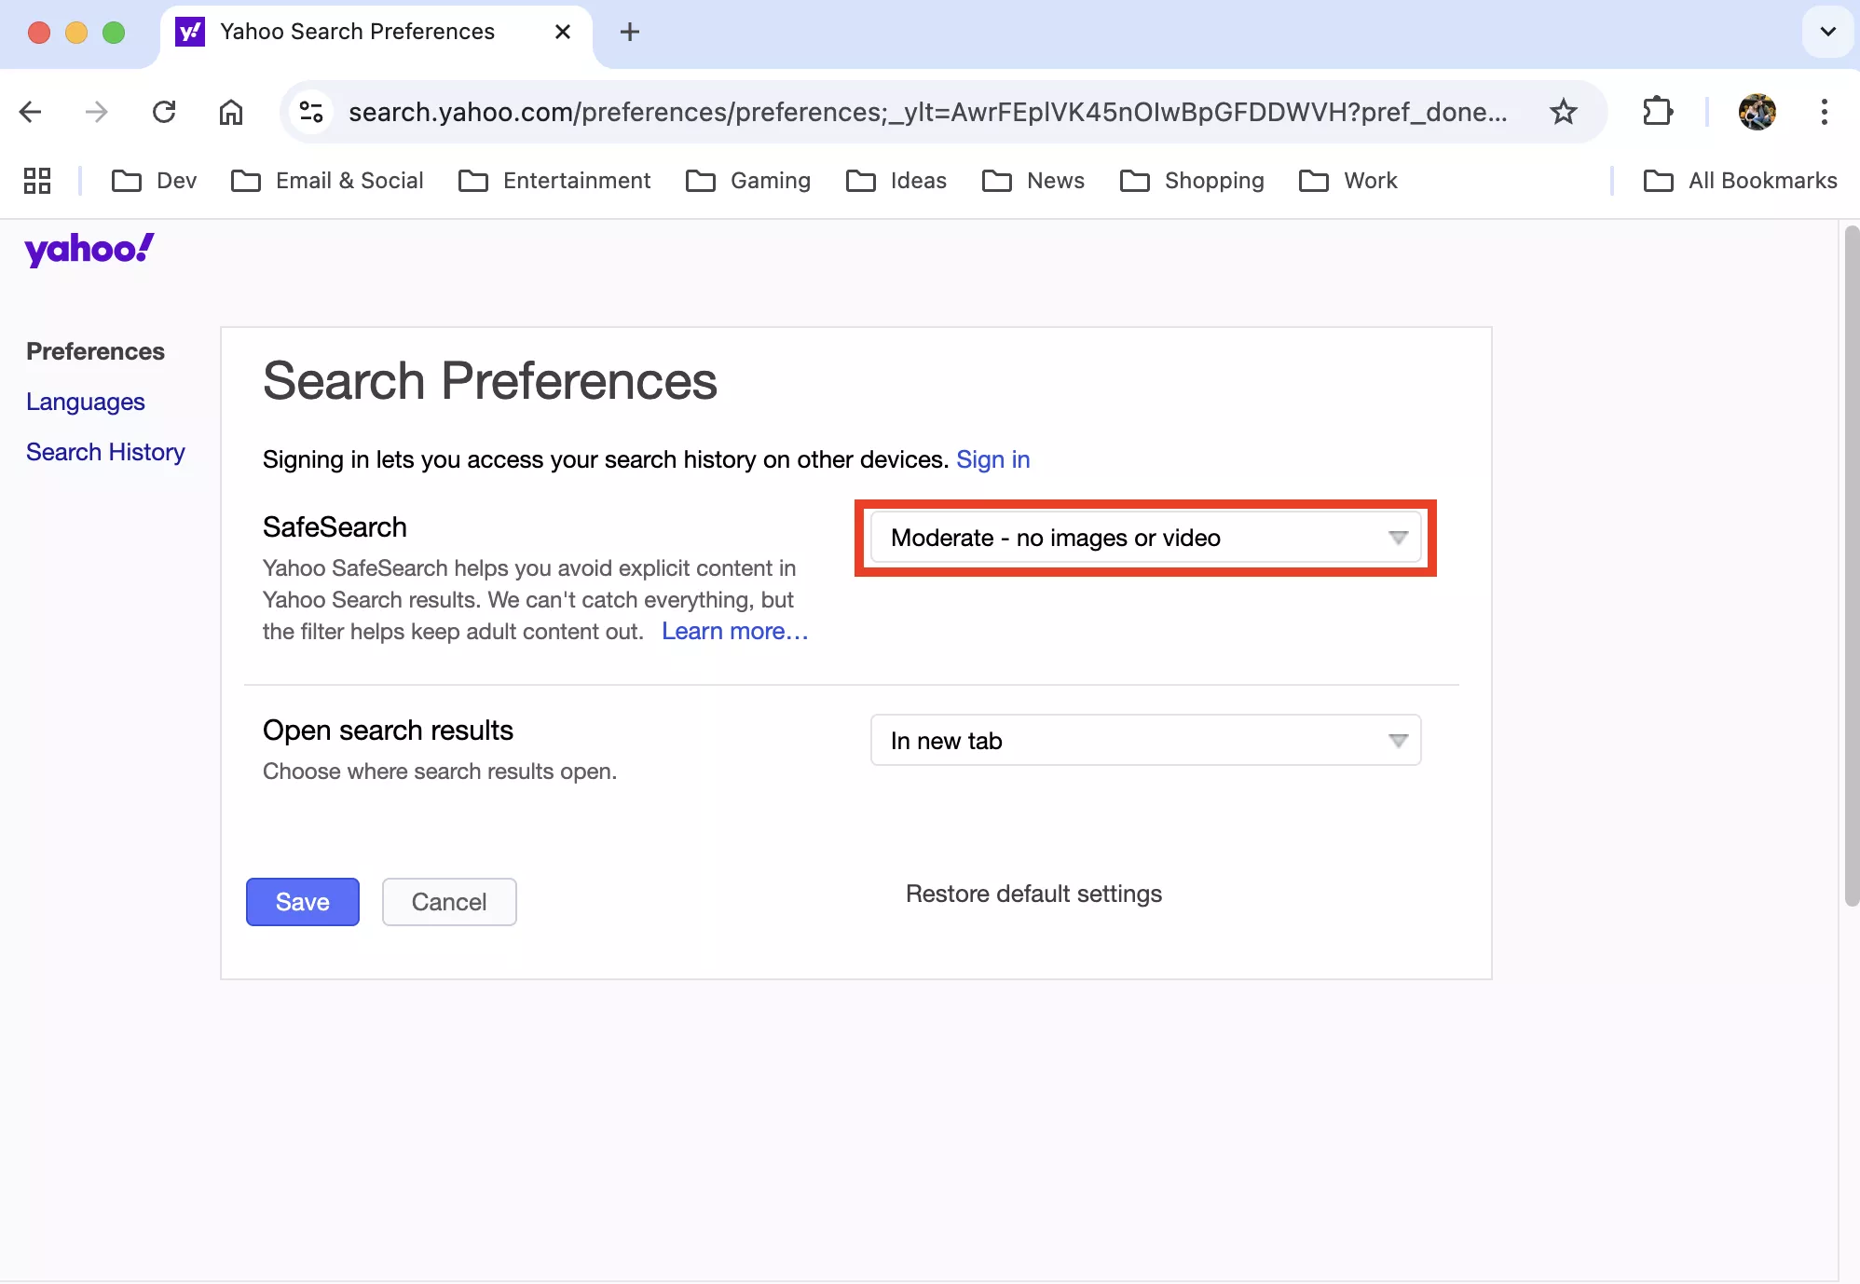Open the Extensions puzzle icon
The height and width of the screenshot is (1284, 1860).
pyautogui.click(x=1657, y=113)
